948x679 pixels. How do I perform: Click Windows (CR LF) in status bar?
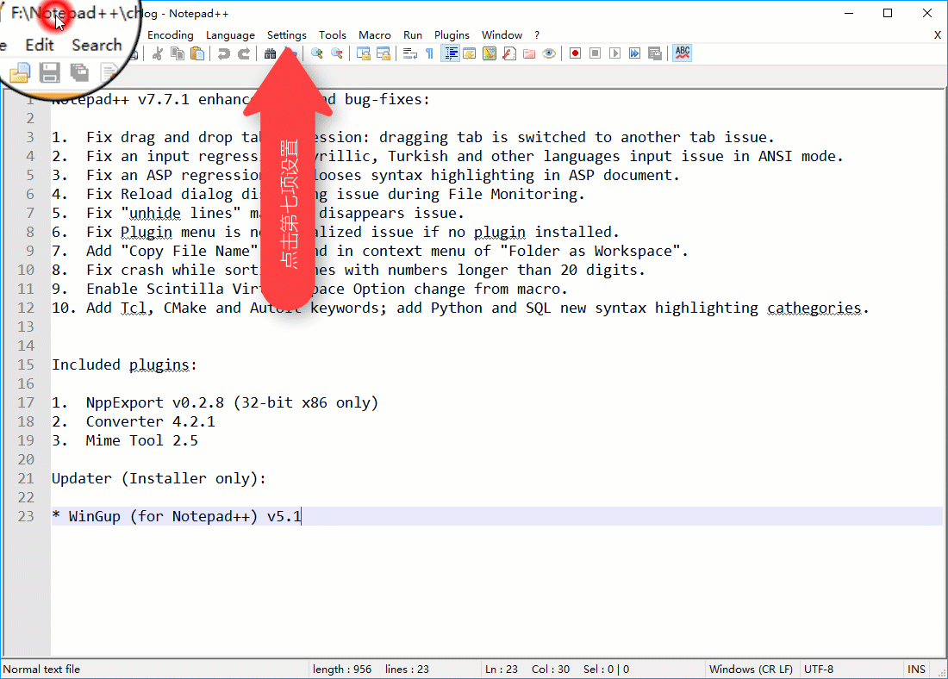(x=747, y=670)
